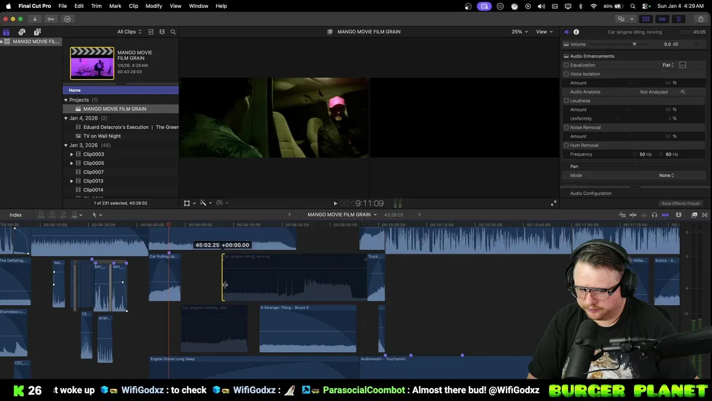This screenshot has width=712, height=401.
Task: Toggle the Volume section checkbox
Action: click(x=566, y=44)
